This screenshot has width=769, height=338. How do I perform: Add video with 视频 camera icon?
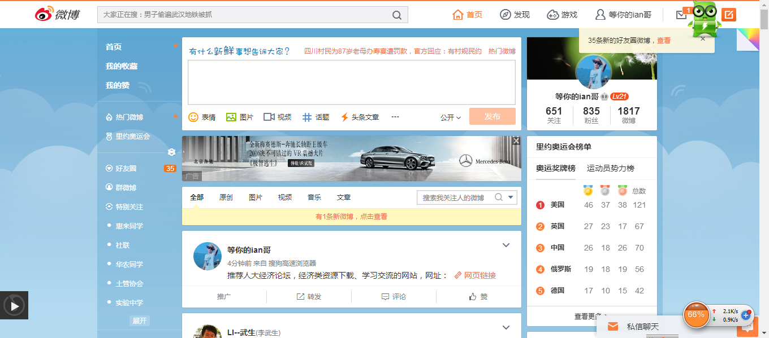point(269,117)
